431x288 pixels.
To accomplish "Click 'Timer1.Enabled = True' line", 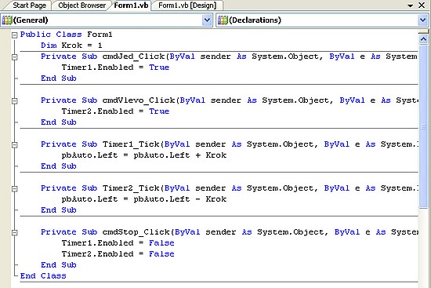I will point(115,67).
